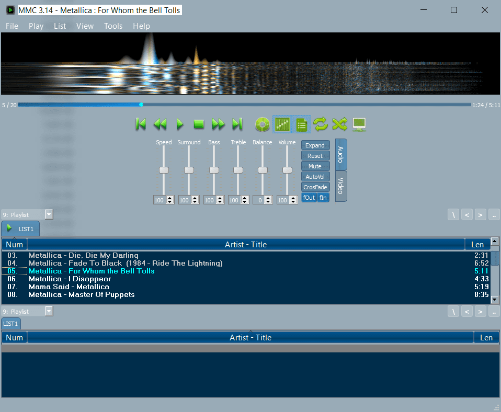501x412 pixels.
Task: Open the lower Playlist dropdown arrow
Action: [x=49, y=311]
